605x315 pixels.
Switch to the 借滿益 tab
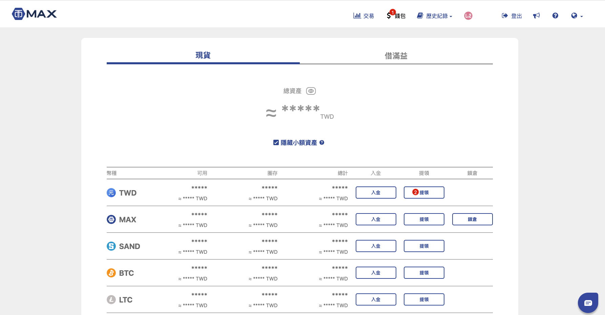click(396, 56)
